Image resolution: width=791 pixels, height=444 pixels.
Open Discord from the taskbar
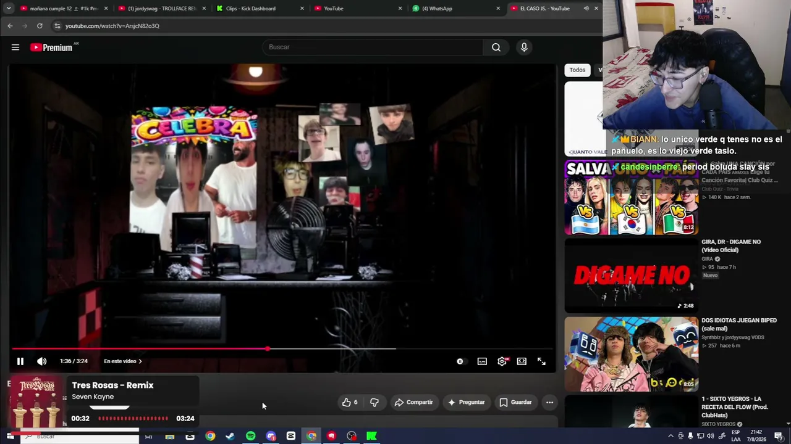click(271, 437)
